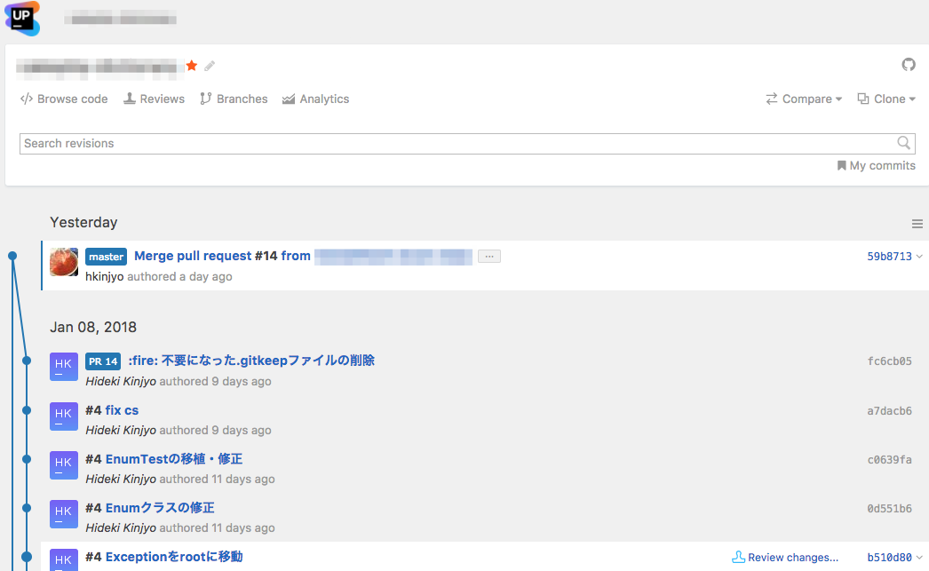Expand the ellipsis commit message button
The image size is (929, 571).
click(489, 257)
